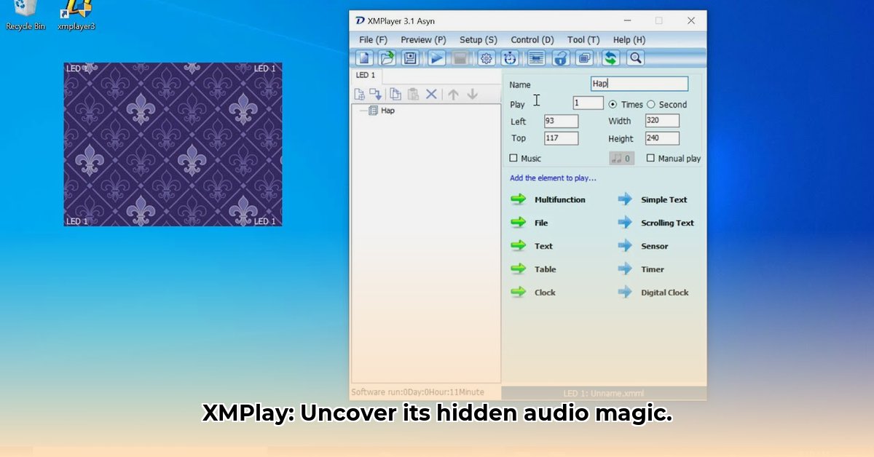Open the Preview (P) menu

tap(423, 40)
